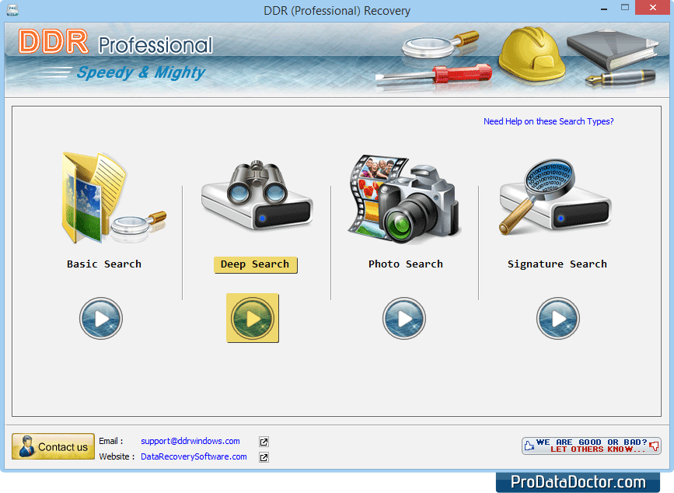Minimize the DDR Recovery window
This screenshot has height=493, width=674.
(x=604, y=9)
